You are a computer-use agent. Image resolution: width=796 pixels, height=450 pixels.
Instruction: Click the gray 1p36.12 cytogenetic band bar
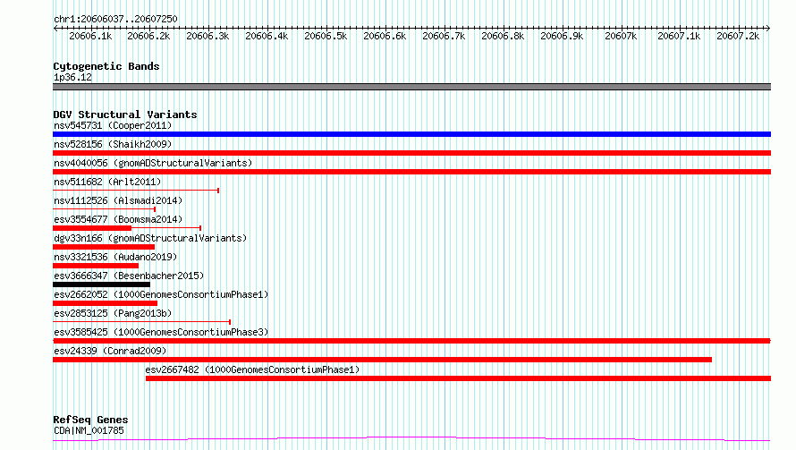(x=411, y=87)
